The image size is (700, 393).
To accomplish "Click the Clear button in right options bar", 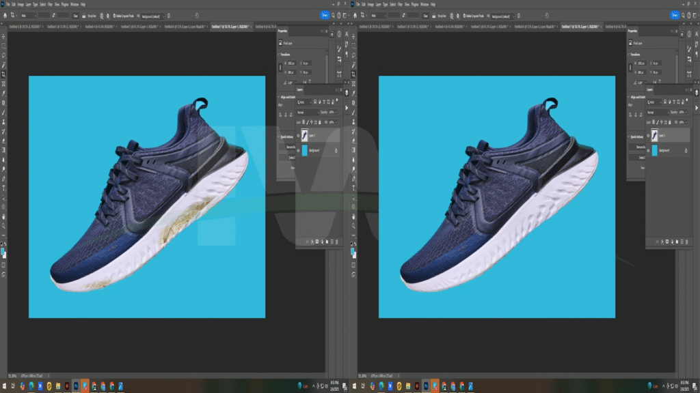I will [x=425, y=16].
